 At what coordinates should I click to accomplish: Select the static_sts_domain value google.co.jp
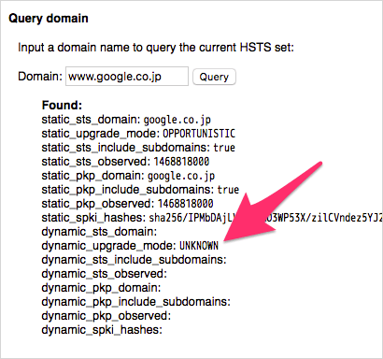[177, 120]
